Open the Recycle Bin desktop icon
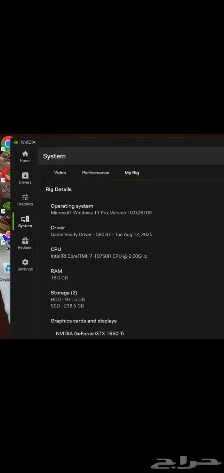The image size is (224, 473). [x=6, y=272]
